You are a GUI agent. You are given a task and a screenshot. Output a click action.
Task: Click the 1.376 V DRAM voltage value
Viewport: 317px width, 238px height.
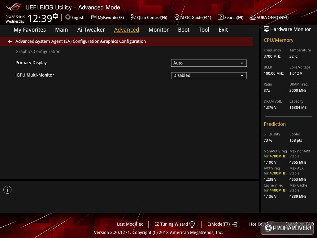(270, 108)
